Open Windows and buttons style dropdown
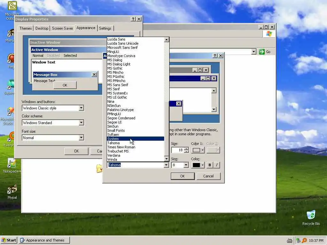This screenshot has width=327, height=245. pyautogui.click(x=81, y=108)
